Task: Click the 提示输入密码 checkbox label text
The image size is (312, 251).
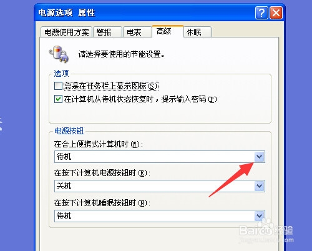Action: tap(140, 99)
